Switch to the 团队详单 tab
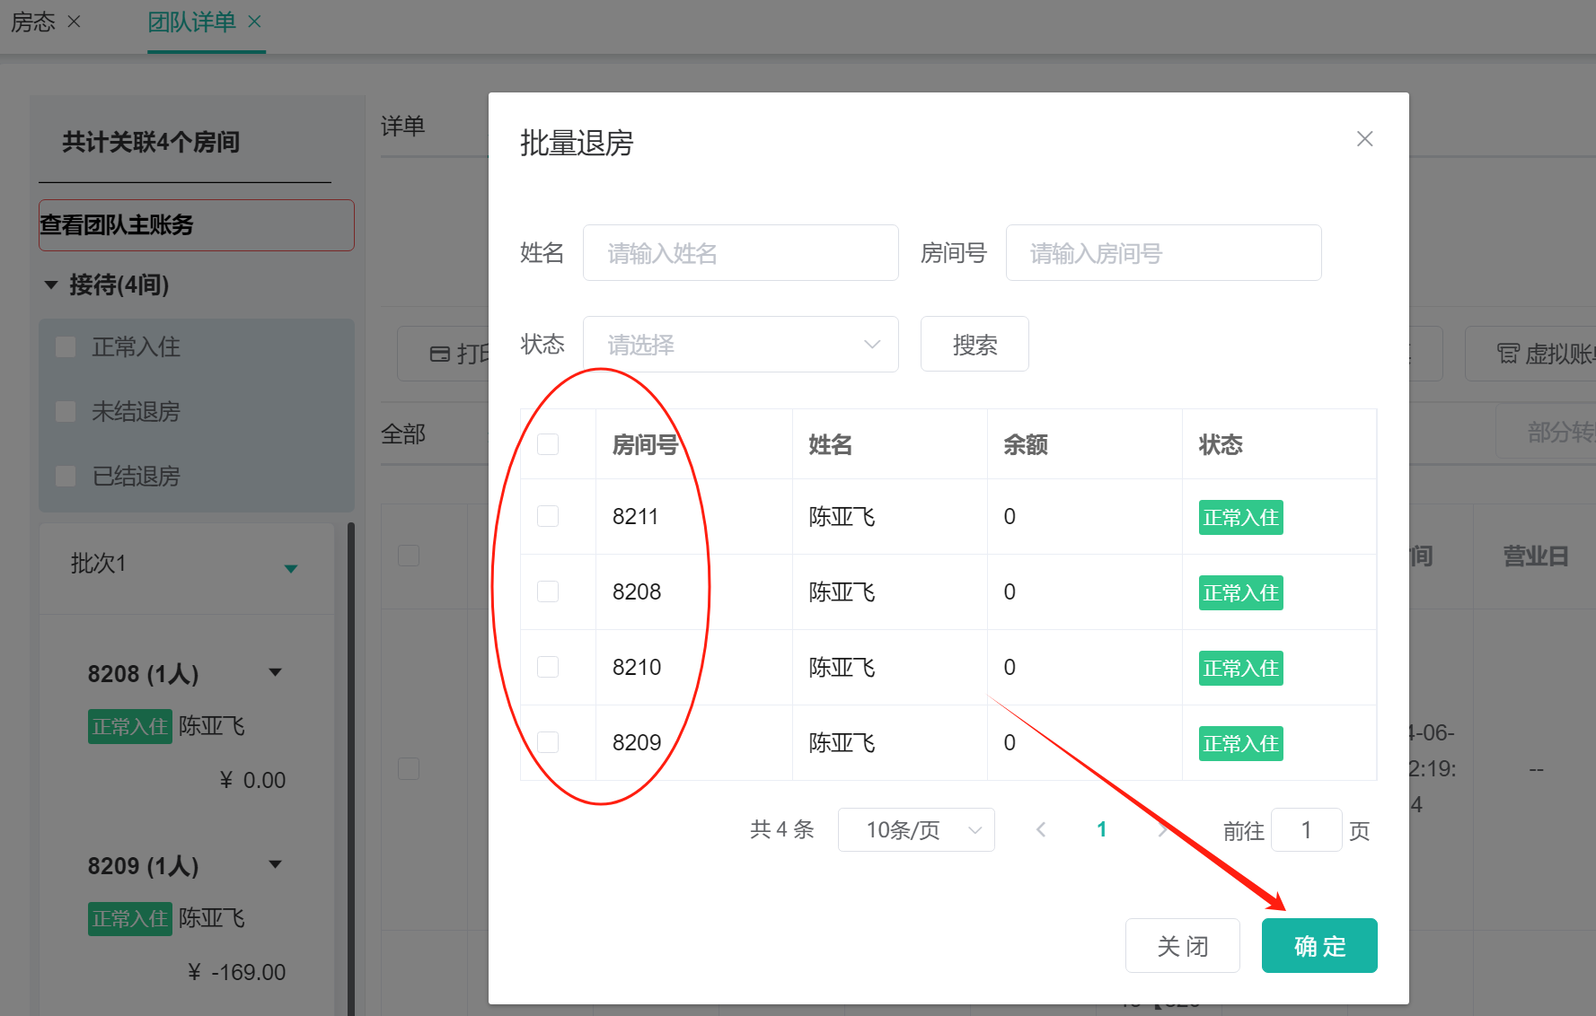The image size is (1596, 1016). (192, 22)
